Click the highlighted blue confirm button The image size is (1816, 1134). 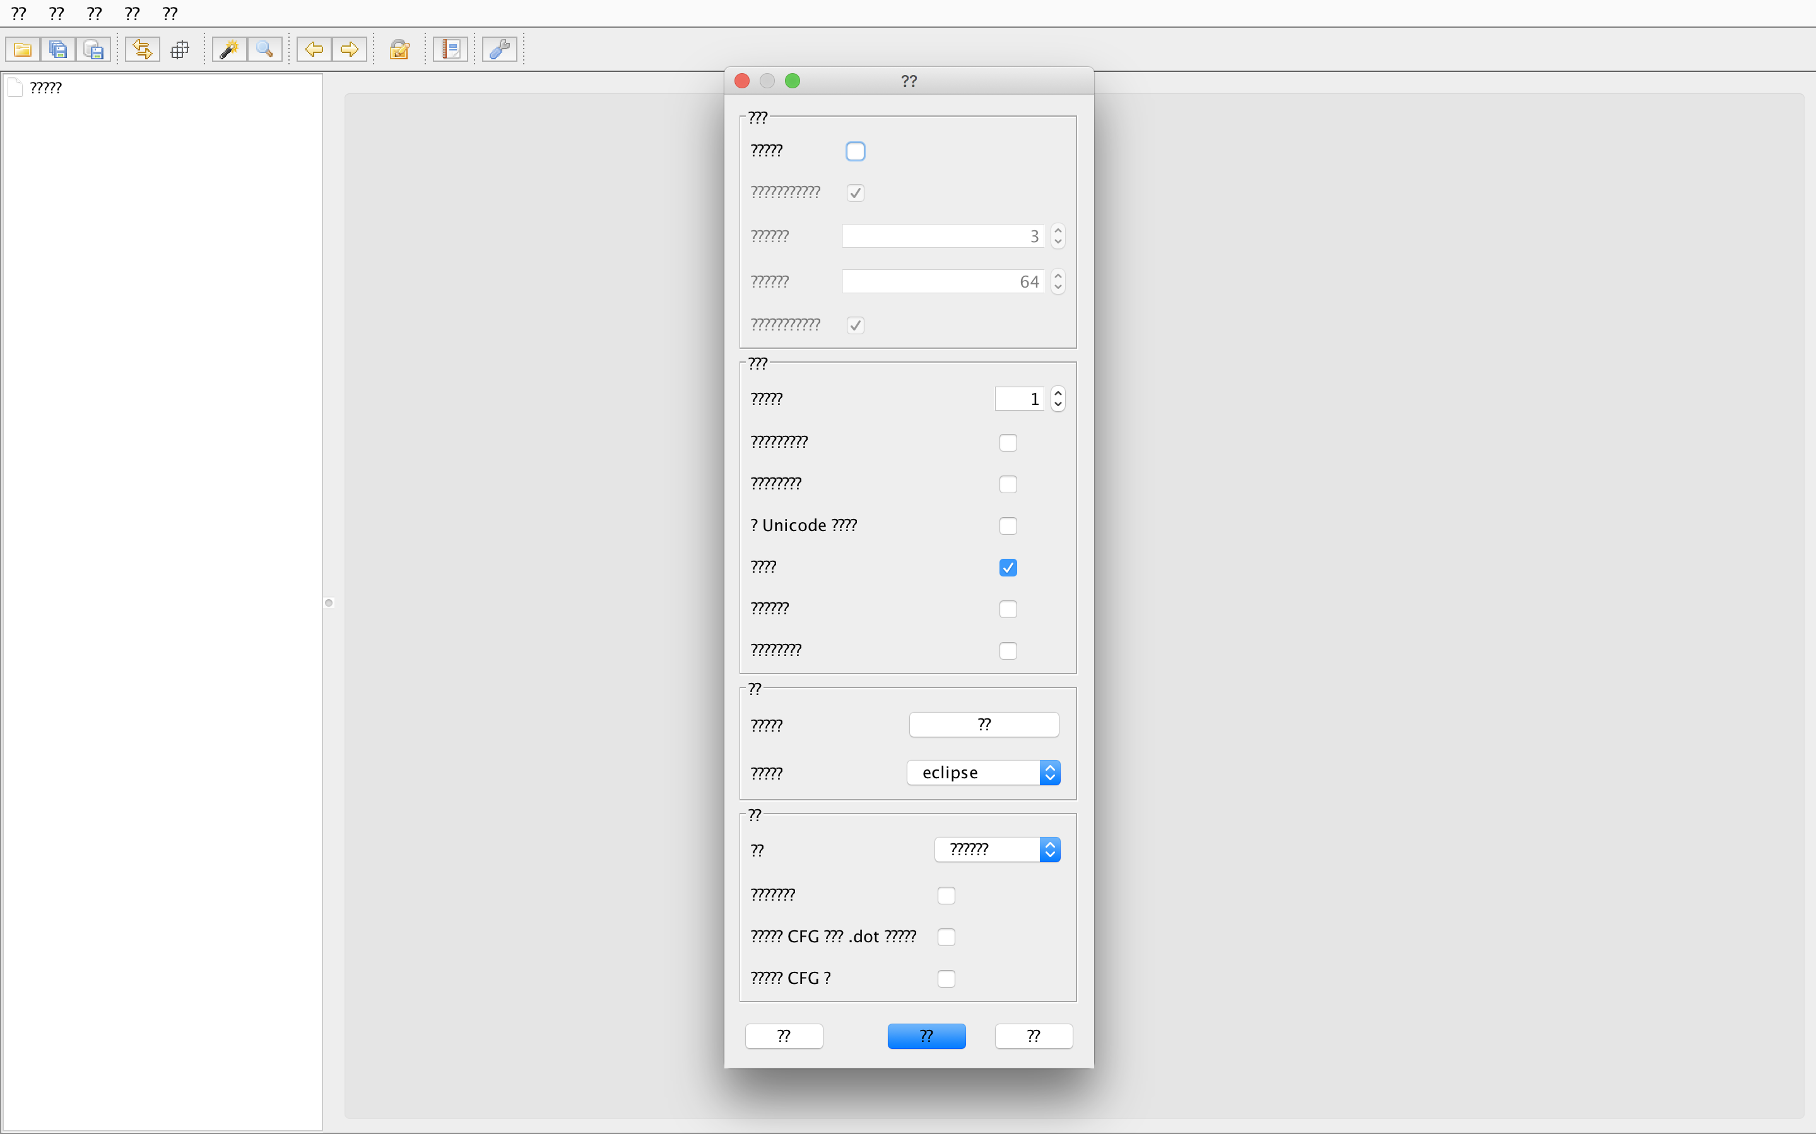click(x=926, y=1036)
